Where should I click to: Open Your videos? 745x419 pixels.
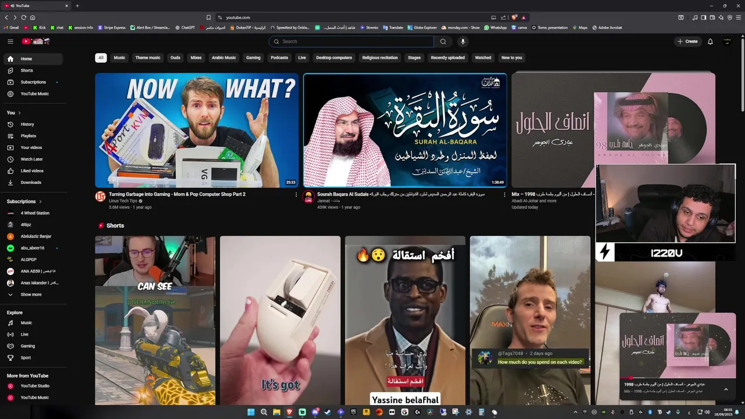click(34, 147)
